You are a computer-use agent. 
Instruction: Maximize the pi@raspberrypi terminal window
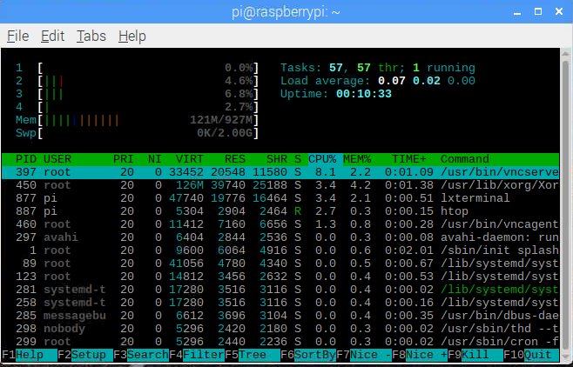click(538, 11)
